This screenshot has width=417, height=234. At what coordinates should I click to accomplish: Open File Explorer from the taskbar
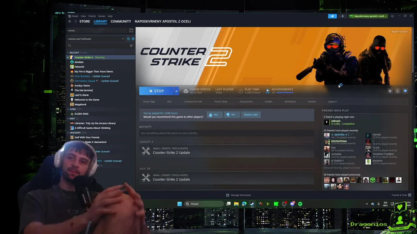pos(236,204)
